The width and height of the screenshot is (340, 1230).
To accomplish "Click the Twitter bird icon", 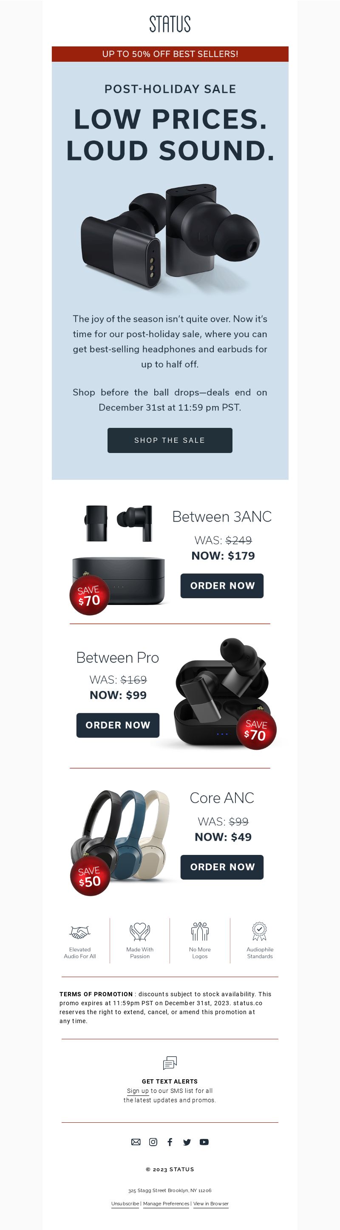I will pos(187,1142).
